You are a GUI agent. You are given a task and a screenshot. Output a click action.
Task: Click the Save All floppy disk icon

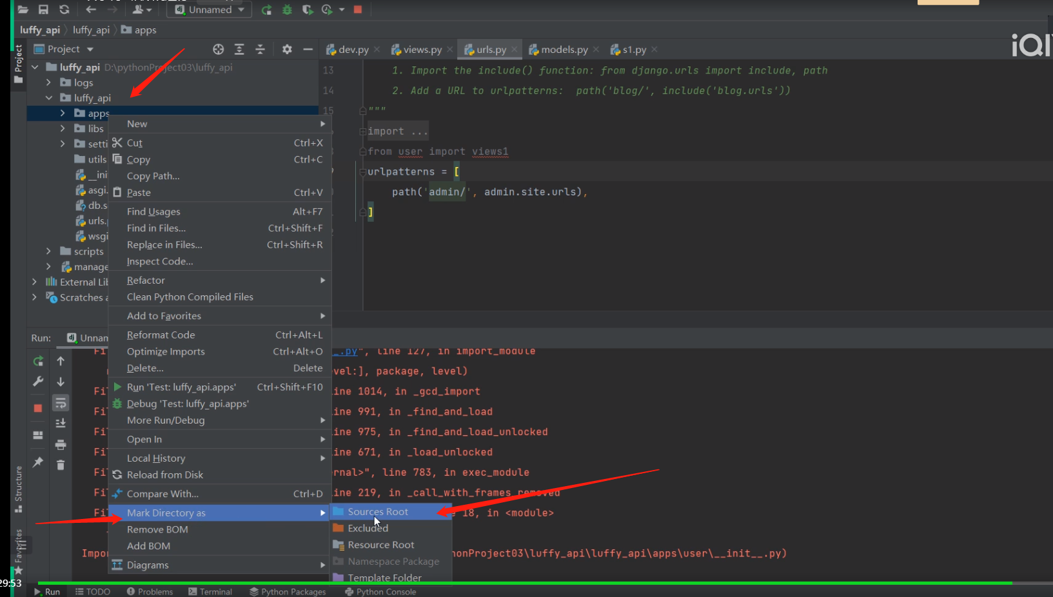43,10
